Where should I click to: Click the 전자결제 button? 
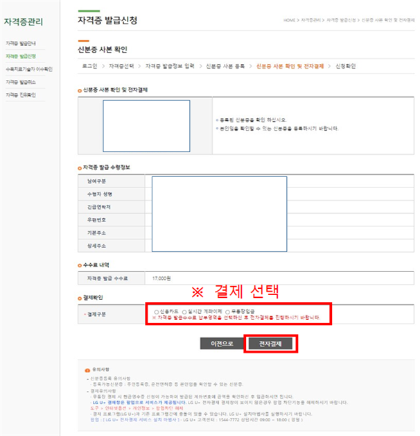tap(270, 344)
